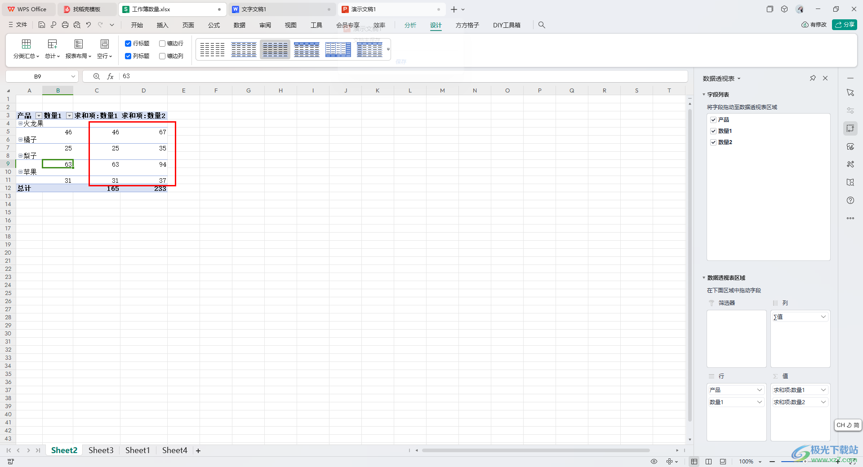Uncheck the 数量1 field checkbox
The height and width of the screenshot is (467, 863).
pyautogui.click(x=713, y=131)
